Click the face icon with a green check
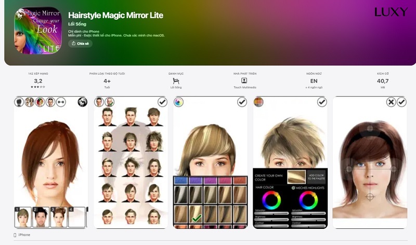This screenshot has width=416, height=245. (x=109, y=102)
